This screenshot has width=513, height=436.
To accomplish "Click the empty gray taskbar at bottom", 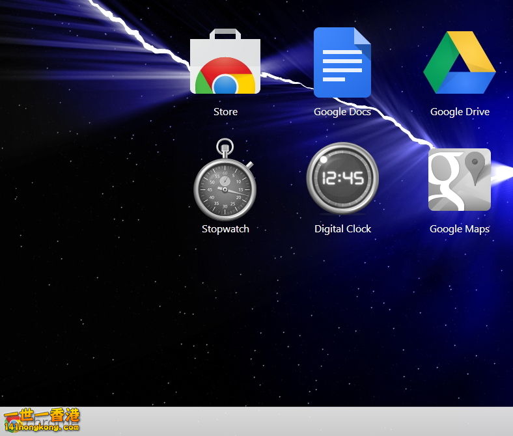I will pyautogui.click(x=293, y=421).
